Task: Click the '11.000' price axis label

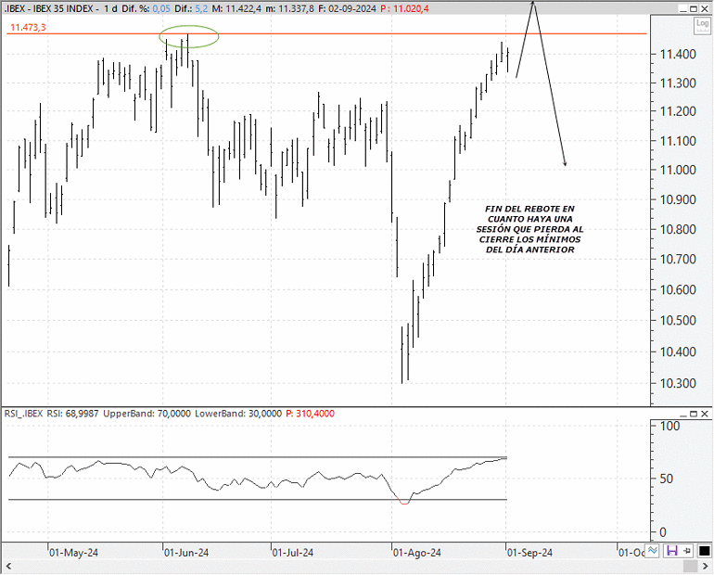Action: coord(678,171)
